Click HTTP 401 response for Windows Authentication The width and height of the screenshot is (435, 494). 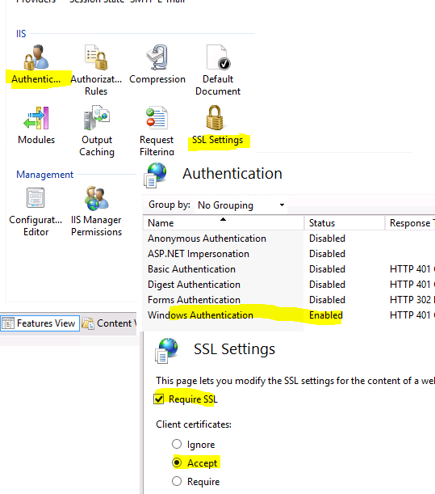pos(412,315)
